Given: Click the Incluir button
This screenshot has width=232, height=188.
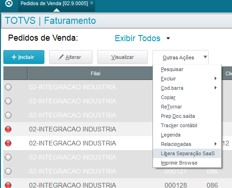Looking at the screenshot, I should click(x=24, y=57).
